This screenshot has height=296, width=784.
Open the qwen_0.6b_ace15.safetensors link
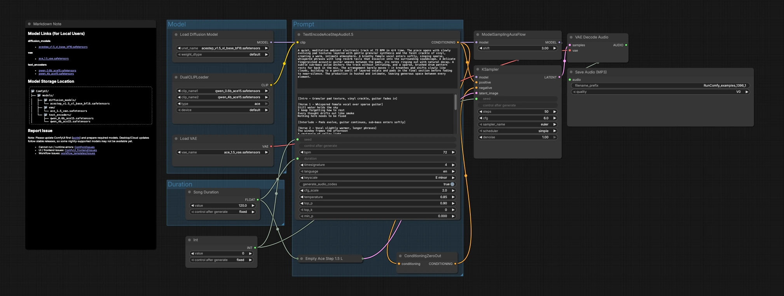(58, 71)
